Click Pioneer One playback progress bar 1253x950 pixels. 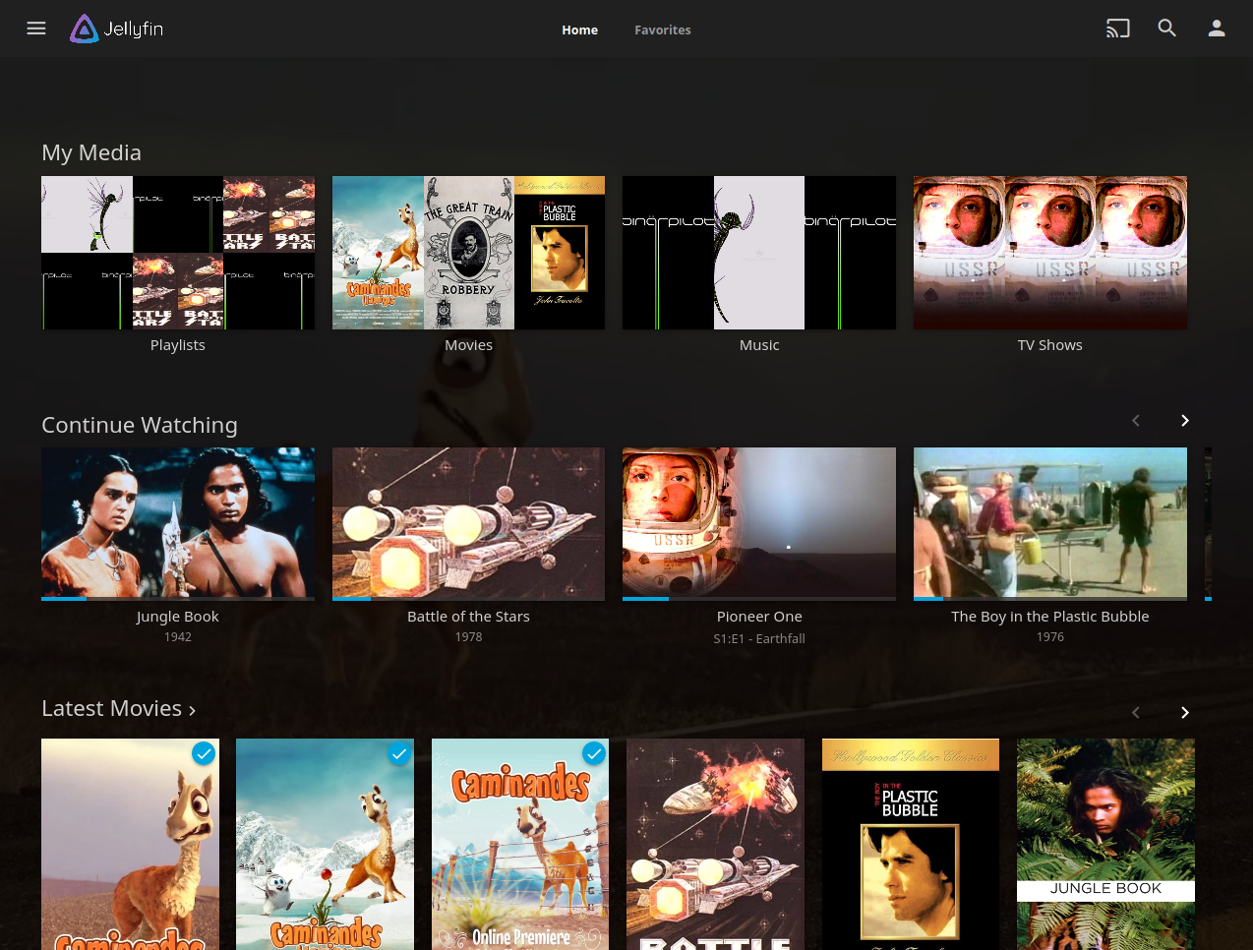click(x=759, y=598)
